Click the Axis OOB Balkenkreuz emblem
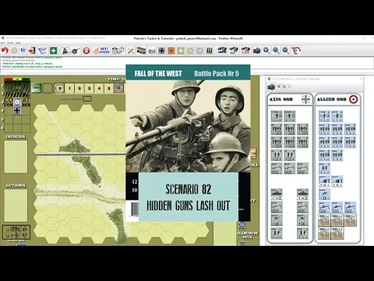374x281 pixels. pos(305,99)
